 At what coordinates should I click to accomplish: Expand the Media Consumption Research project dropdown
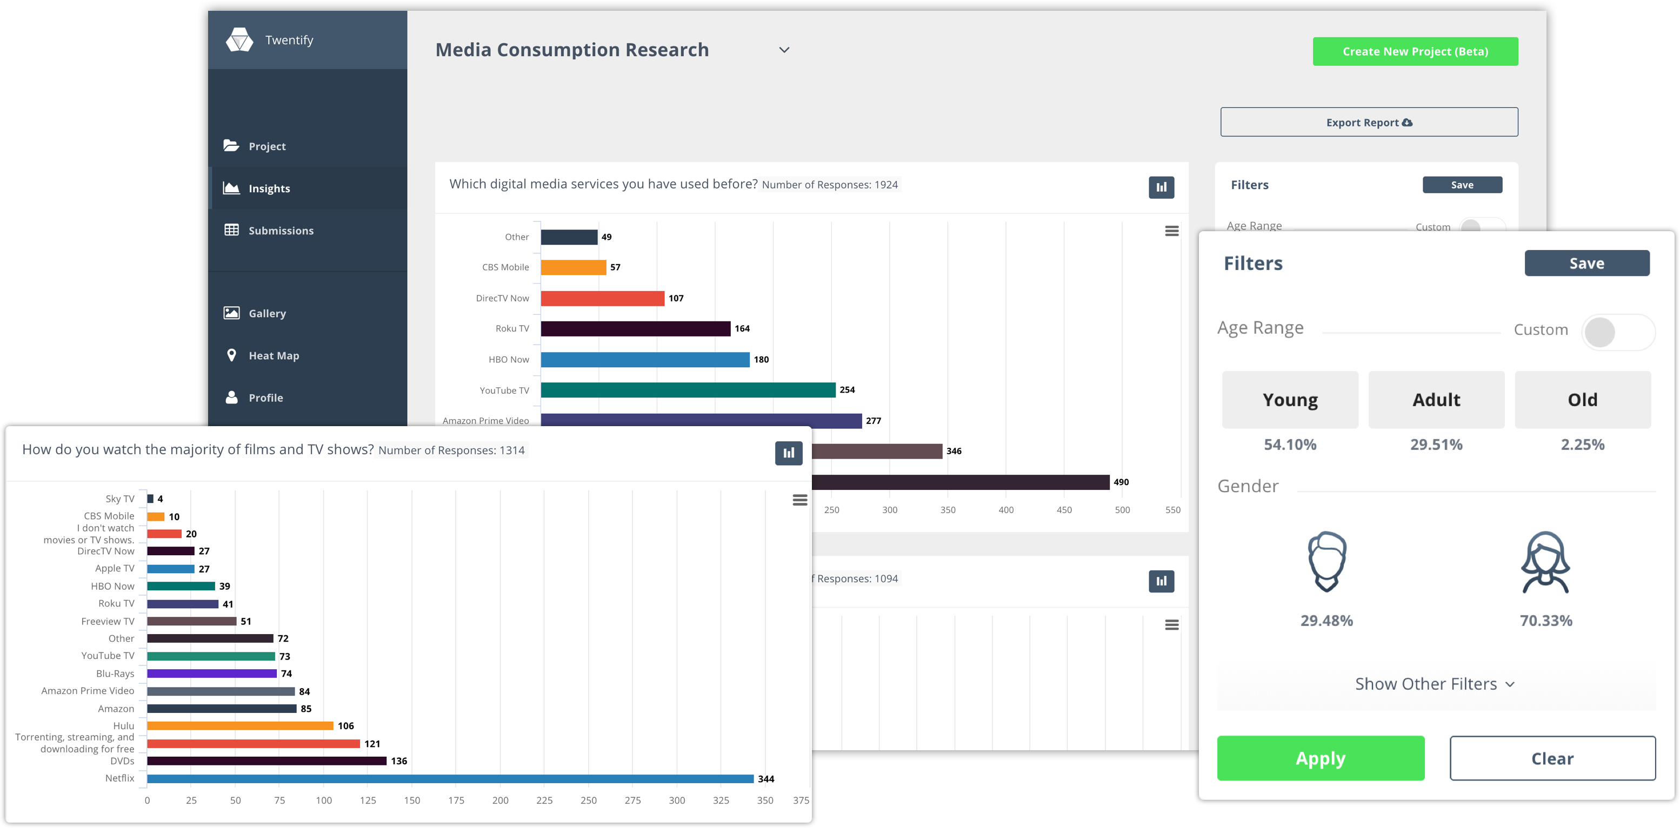[x=784, y=50]
